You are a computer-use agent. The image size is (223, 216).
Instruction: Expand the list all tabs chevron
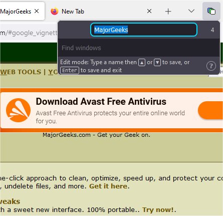tap(191, 11)
